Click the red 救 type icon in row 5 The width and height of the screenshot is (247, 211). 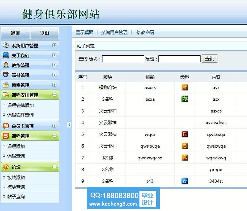pos(185,134)
